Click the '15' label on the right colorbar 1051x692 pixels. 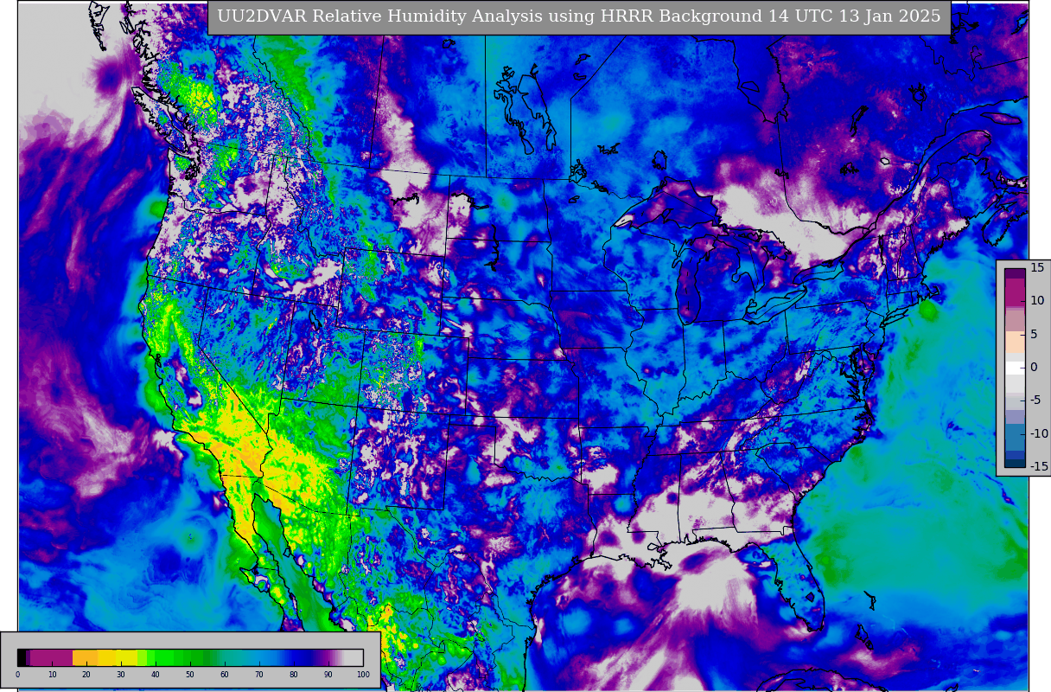click(1037, 267)
